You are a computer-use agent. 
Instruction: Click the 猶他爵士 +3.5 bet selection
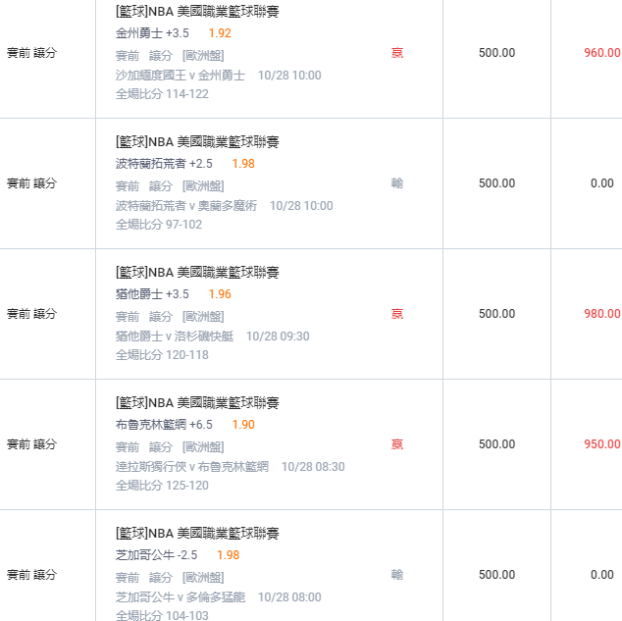tap(152, 294)
